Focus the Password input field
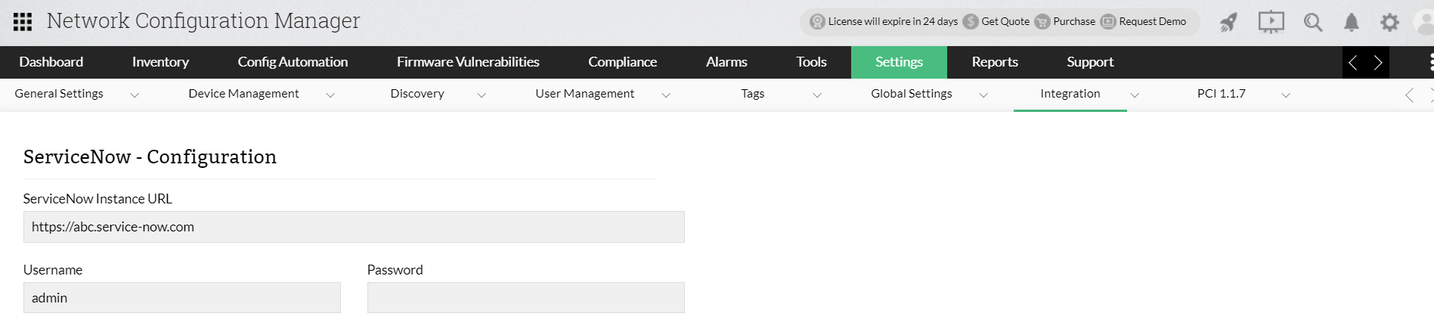The width and height of the screenshot is (1434, 335). (526, 298)
